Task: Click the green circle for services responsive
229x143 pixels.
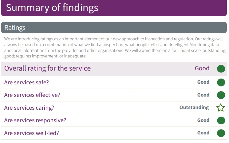Action: pos(221,120)
